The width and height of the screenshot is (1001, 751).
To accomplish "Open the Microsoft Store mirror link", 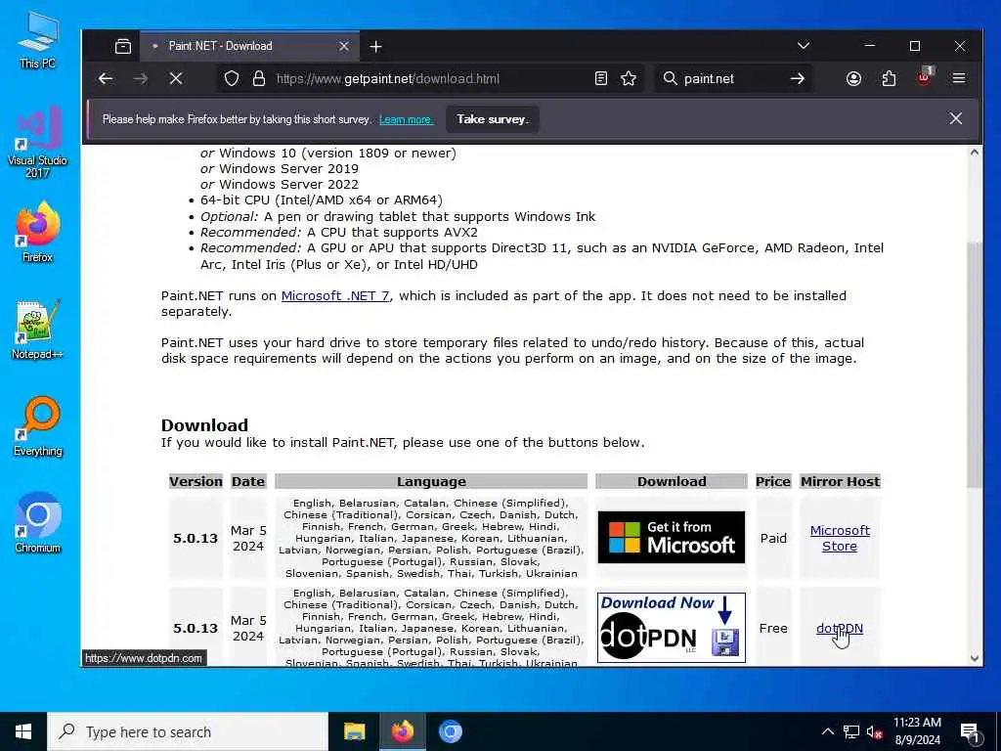I will point(840,539).
